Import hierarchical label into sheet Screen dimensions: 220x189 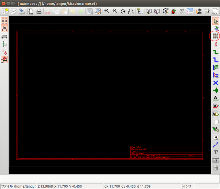(216, 129)
